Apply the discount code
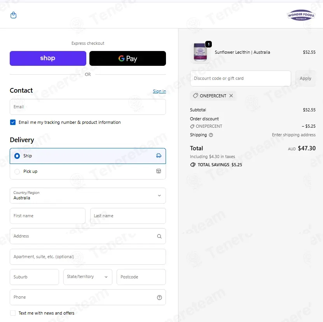This screenshot has height=322, width=323. [305, 78]
